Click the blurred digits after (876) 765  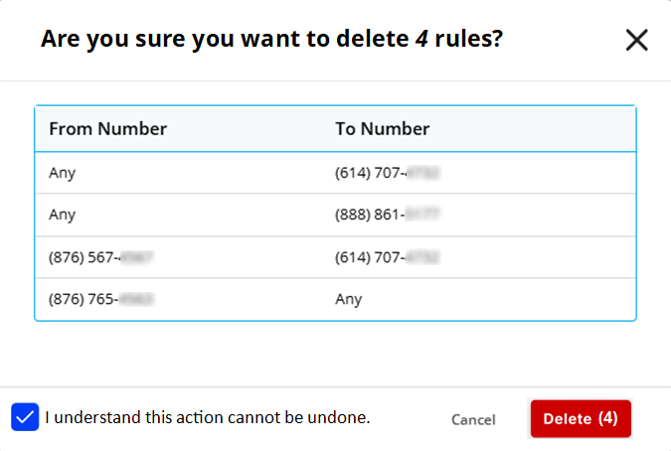[141, 299]
